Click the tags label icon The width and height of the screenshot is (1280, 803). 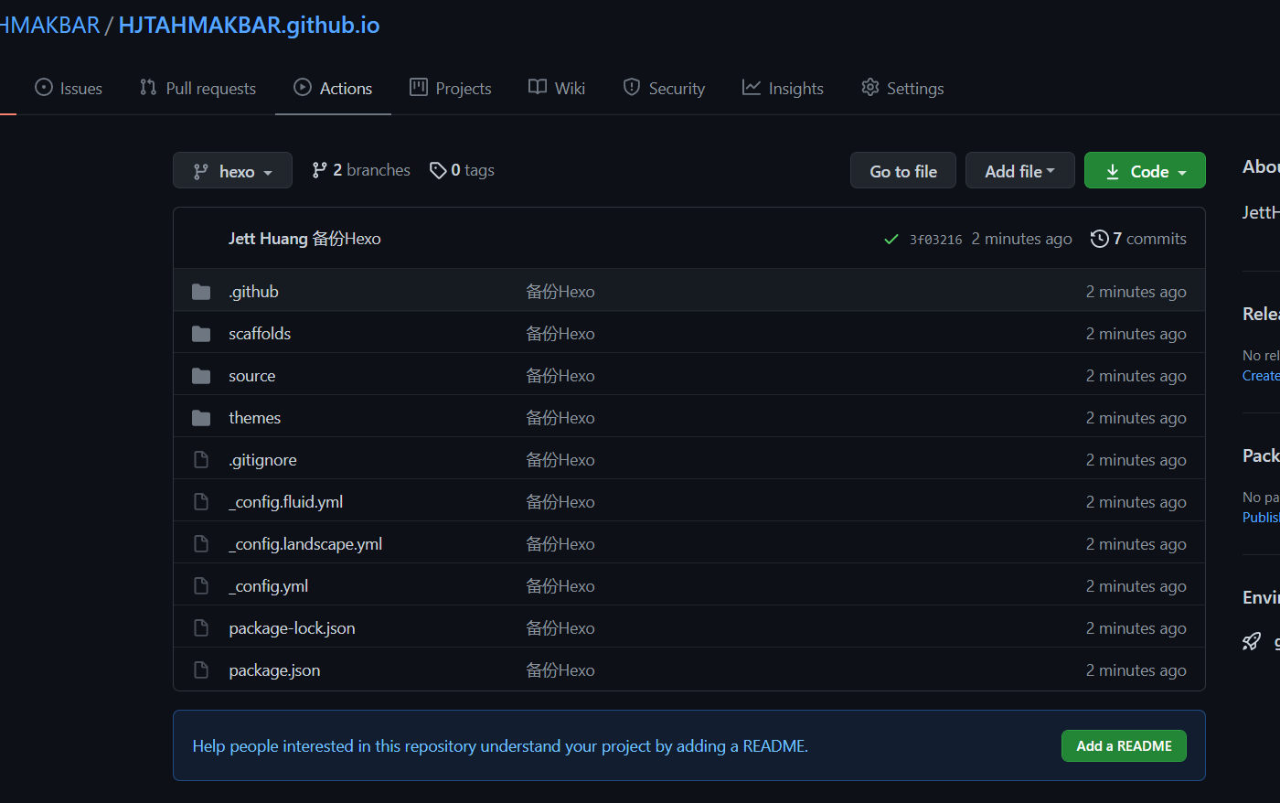[x=438, y=170]
